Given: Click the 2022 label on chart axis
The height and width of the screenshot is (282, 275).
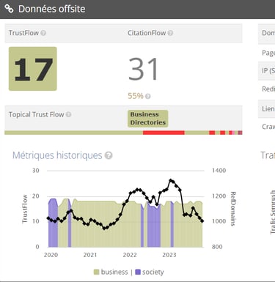Looking at the screenshot, I should point(130,255).
